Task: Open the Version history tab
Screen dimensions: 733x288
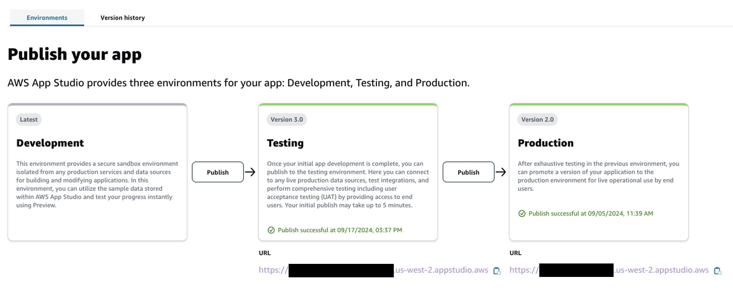Action: 123,18
